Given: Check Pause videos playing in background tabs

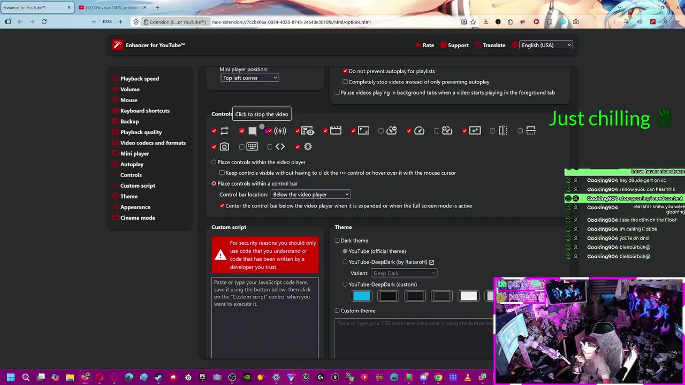Looking at the screenshot, I should (x=337, y=93).
